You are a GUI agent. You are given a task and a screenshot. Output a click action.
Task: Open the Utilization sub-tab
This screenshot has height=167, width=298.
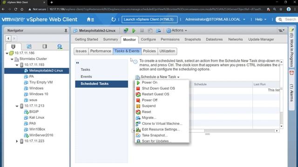[167, 51]
